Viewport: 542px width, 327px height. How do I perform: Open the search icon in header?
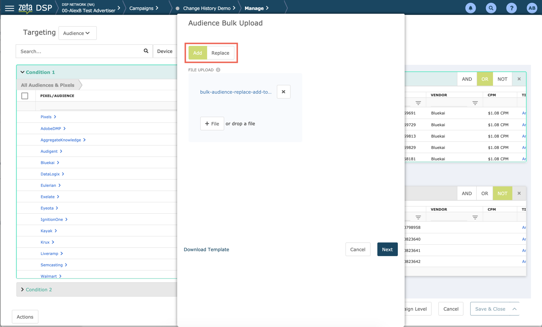point(491,8)
